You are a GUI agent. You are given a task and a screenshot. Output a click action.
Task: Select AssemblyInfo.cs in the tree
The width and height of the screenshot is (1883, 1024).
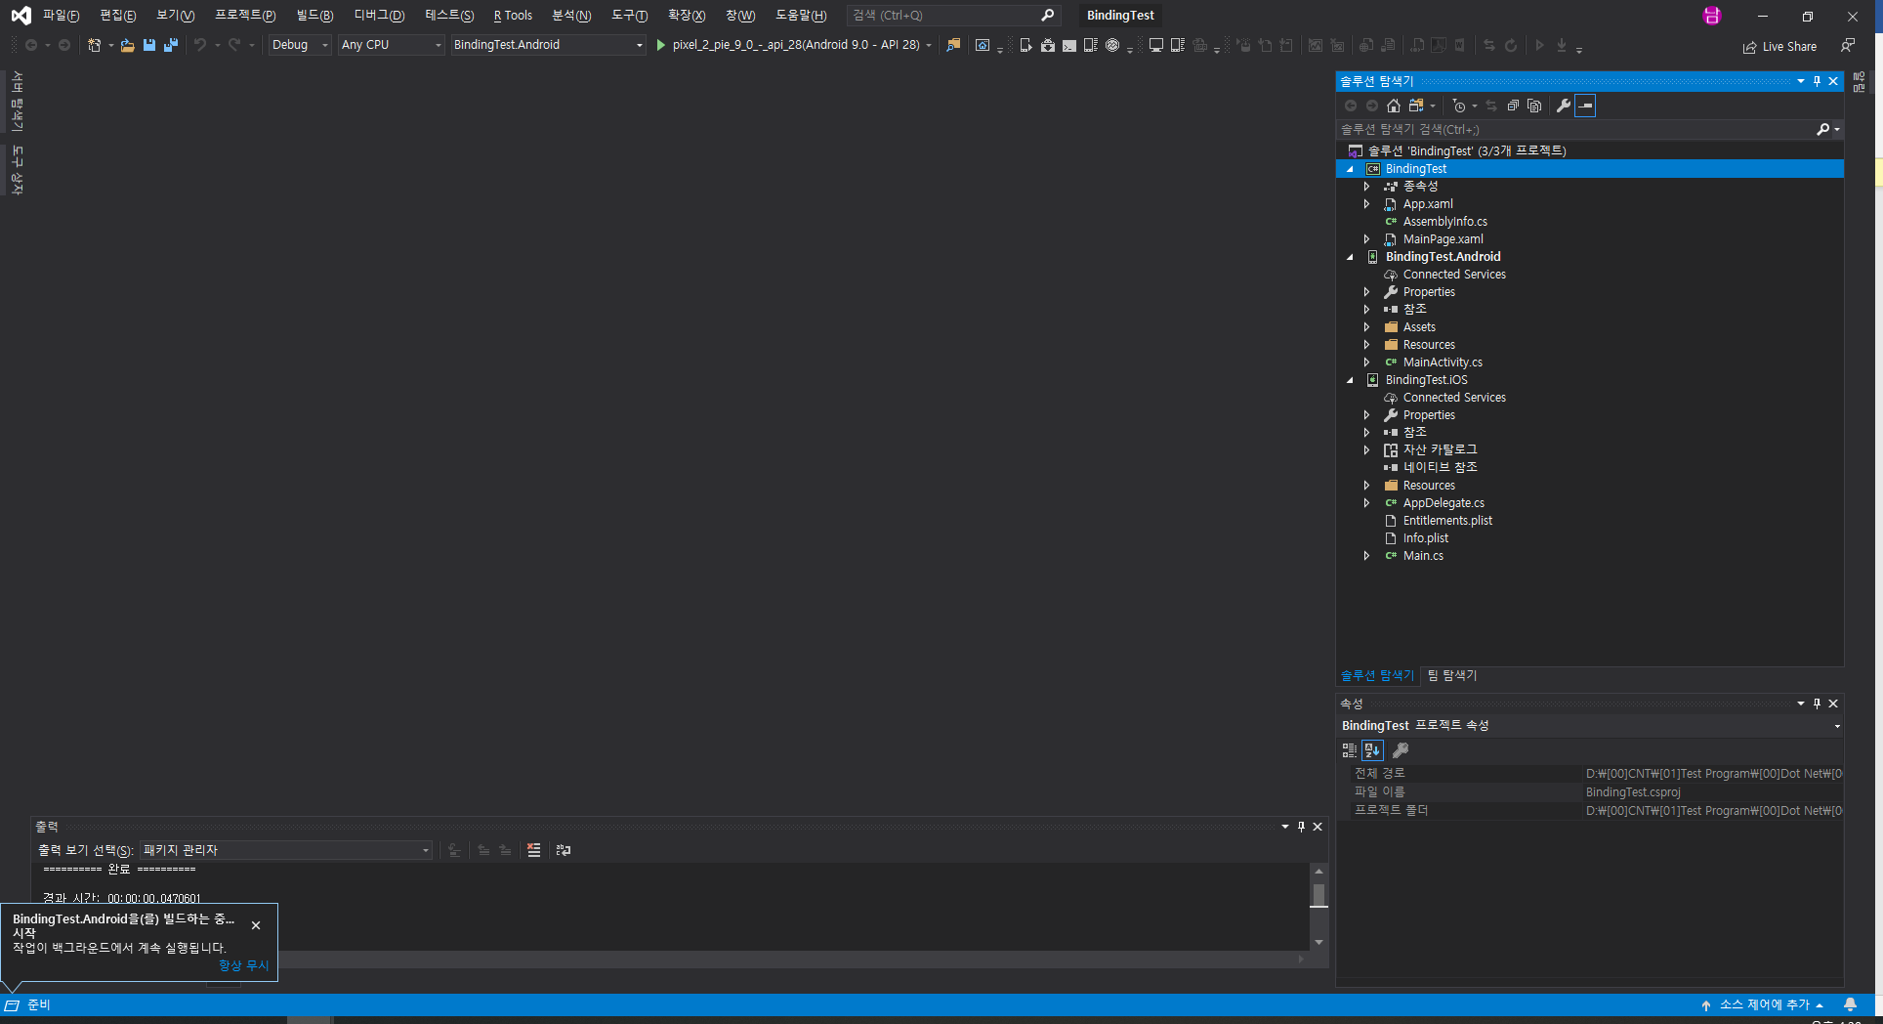(x=1444, y=222)
